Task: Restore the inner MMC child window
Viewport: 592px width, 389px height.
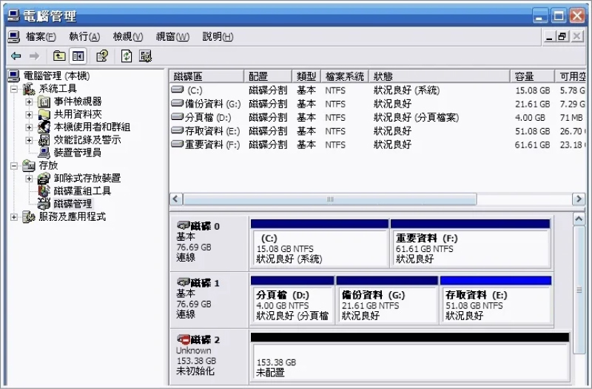Action: [x=562, y=36]
